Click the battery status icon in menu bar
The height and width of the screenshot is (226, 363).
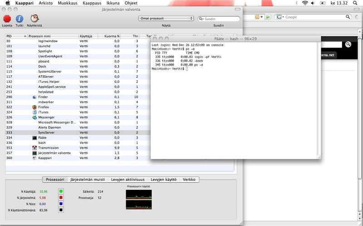[x=323, y=3]
